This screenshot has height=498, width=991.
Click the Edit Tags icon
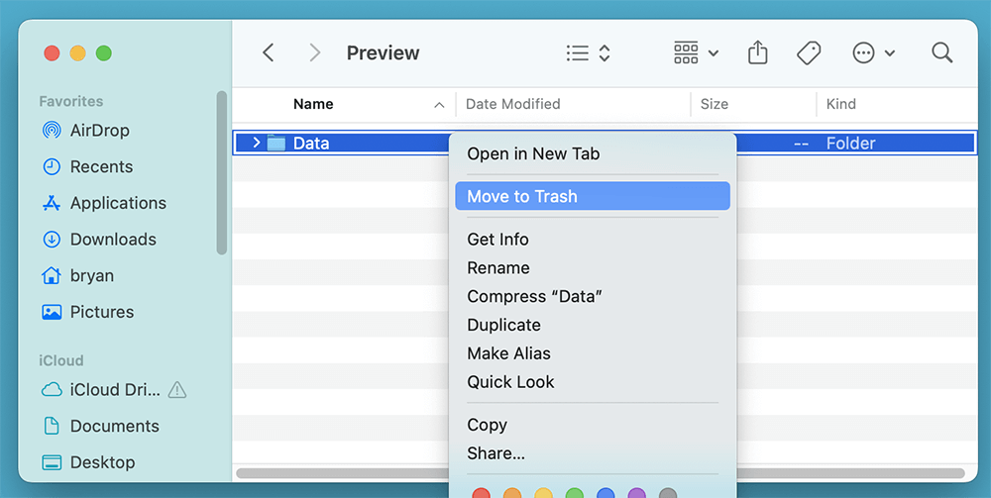809,53
